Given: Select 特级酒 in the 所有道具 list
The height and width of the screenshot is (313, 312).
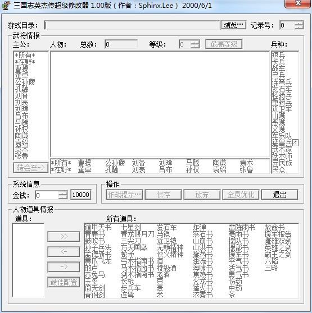Looking at the screenshot, I should tap(166, 268).
